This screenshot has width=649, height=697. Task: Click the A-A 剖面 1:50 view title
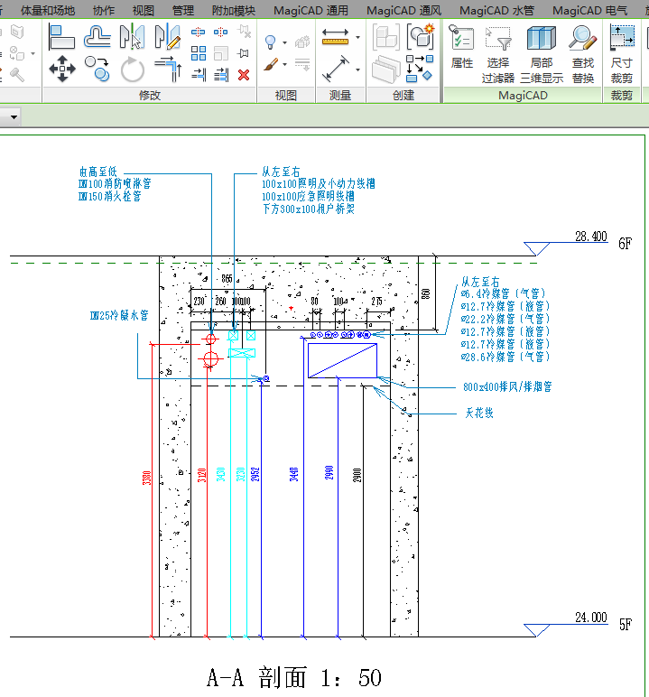294,677
